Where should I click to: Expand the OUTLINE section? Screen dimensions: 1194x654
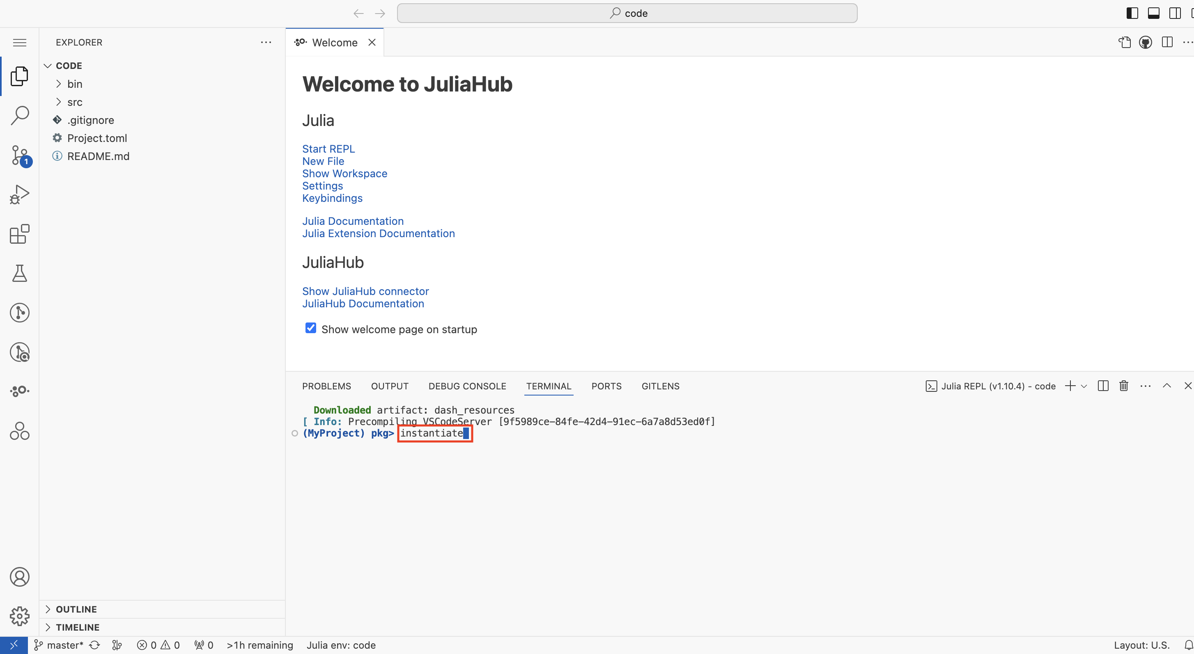[76, 609]
